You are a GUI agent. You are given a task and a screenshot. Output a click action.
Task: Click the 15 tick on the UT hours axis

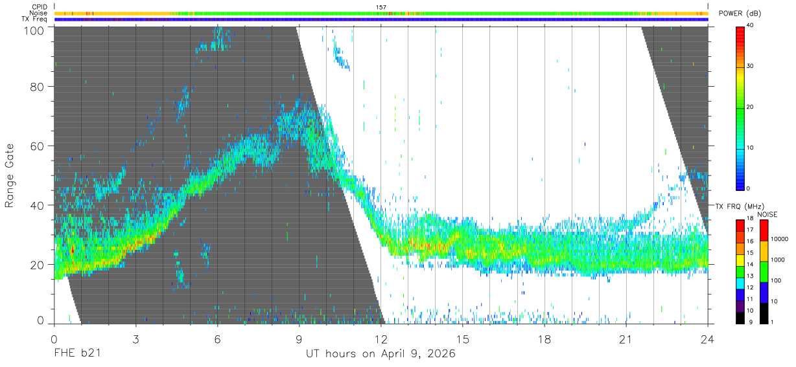click(x=462, y=339)
